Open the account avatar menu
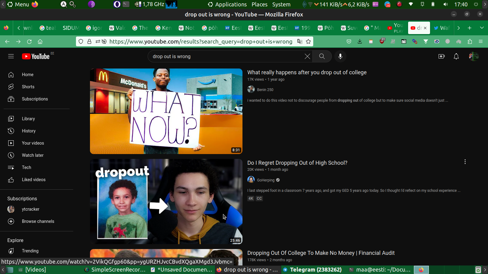The height and width of the screenshot is (274, 488). [474, 56]
